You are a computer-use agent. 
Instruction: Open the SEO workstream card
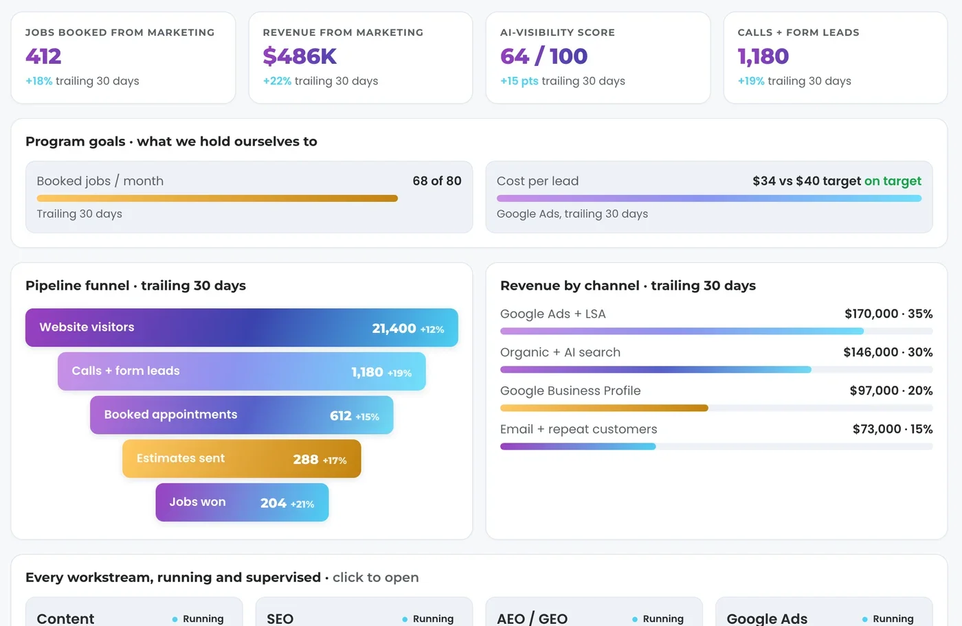pos(364,612)
